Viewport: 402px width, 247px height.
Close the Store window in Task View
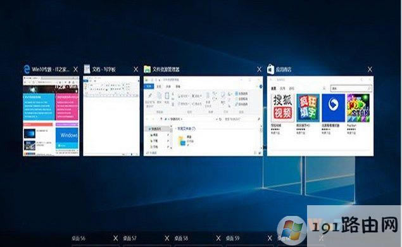370,69
